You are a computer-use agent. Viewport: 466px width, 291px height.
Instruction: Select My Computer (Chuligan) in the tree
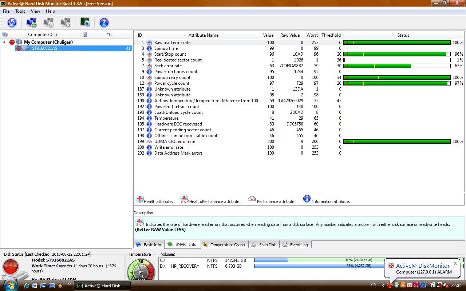[x=48, y=42]
